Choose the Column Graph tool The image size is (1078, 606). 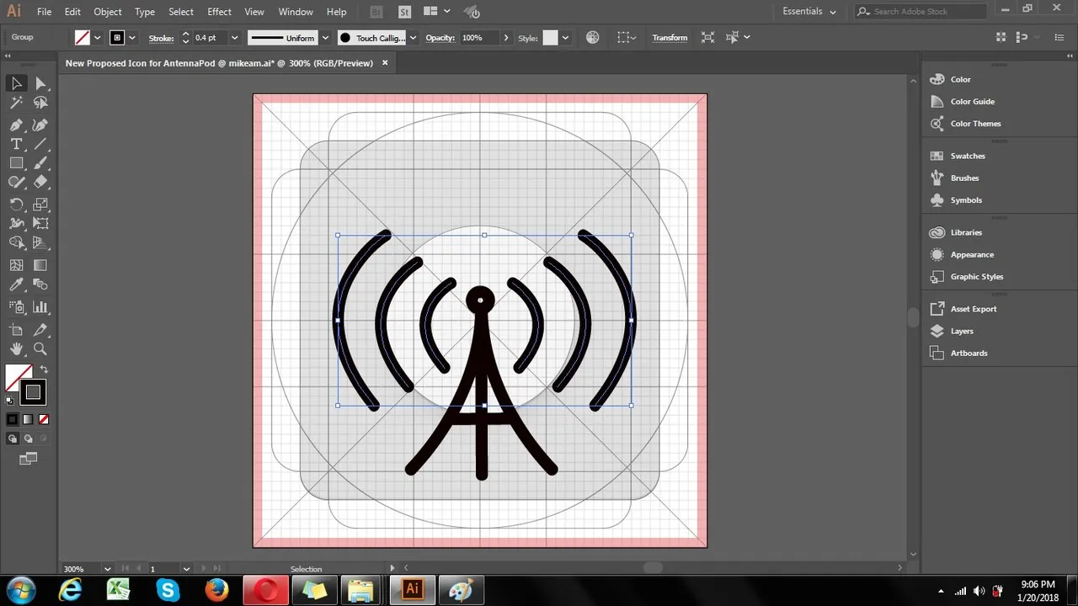(40, 307)
